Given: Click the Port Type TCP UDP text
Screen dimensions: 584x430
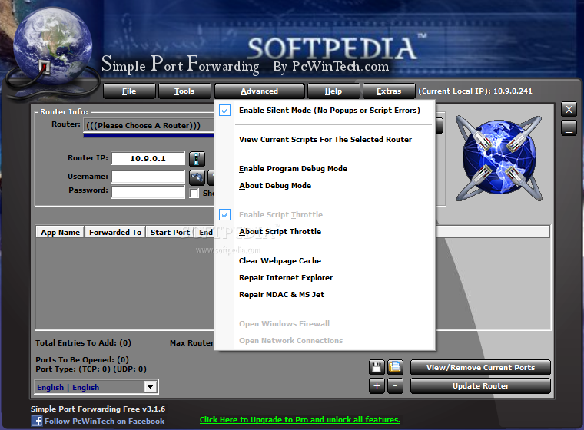Looking at the screenshot, I should [91, 369].
